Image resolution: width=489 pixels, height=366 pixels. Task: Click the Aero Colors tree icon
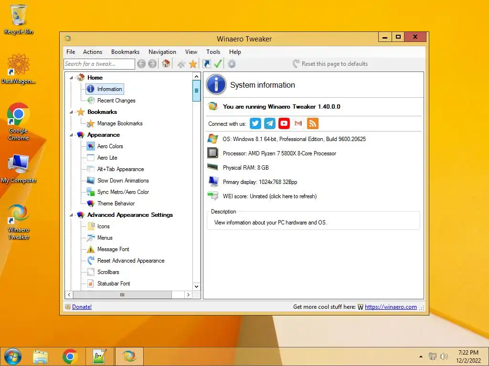pos(91,146)
